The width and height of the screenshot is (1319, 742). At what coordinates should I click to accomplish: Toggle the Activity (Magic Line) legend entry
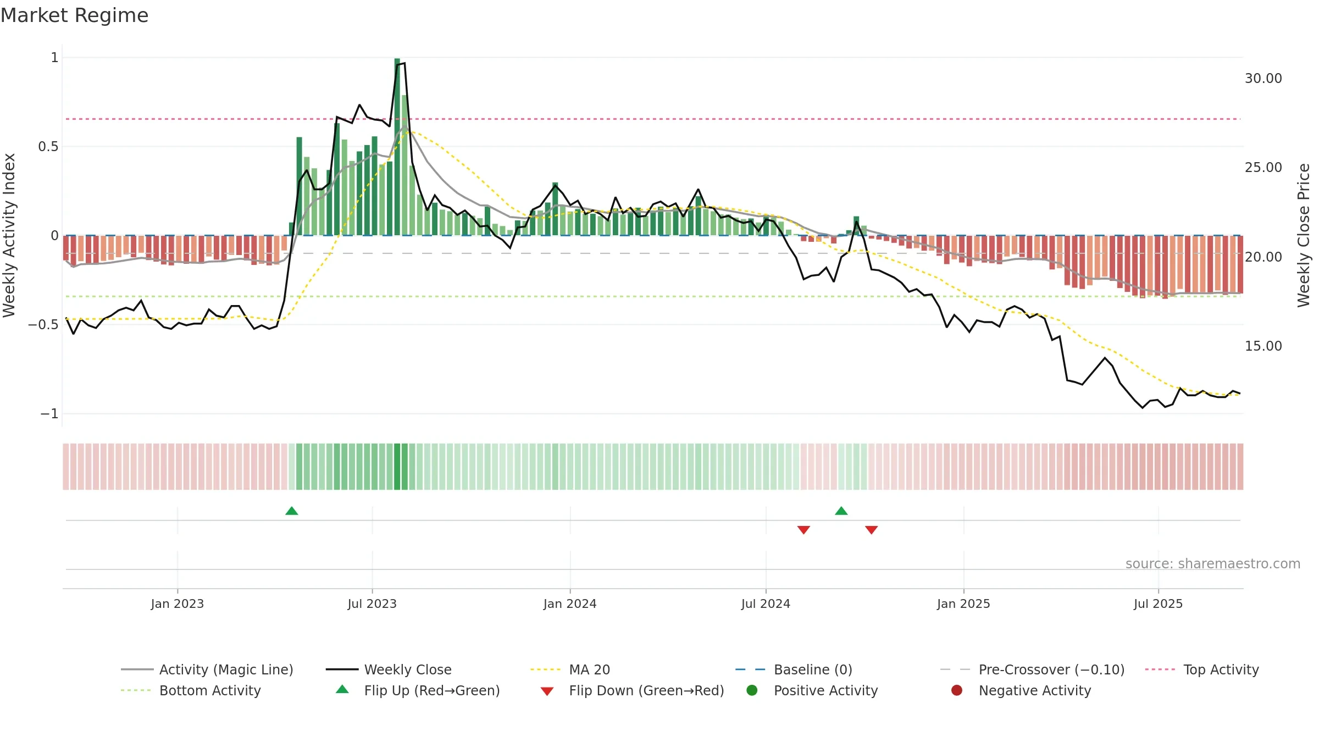pyautogui.click(x=207, y=669)
